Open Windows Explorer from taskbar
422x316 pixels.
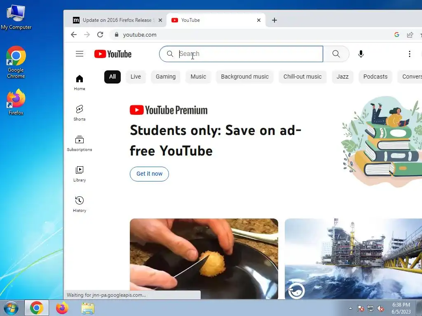tap(88, 308)
